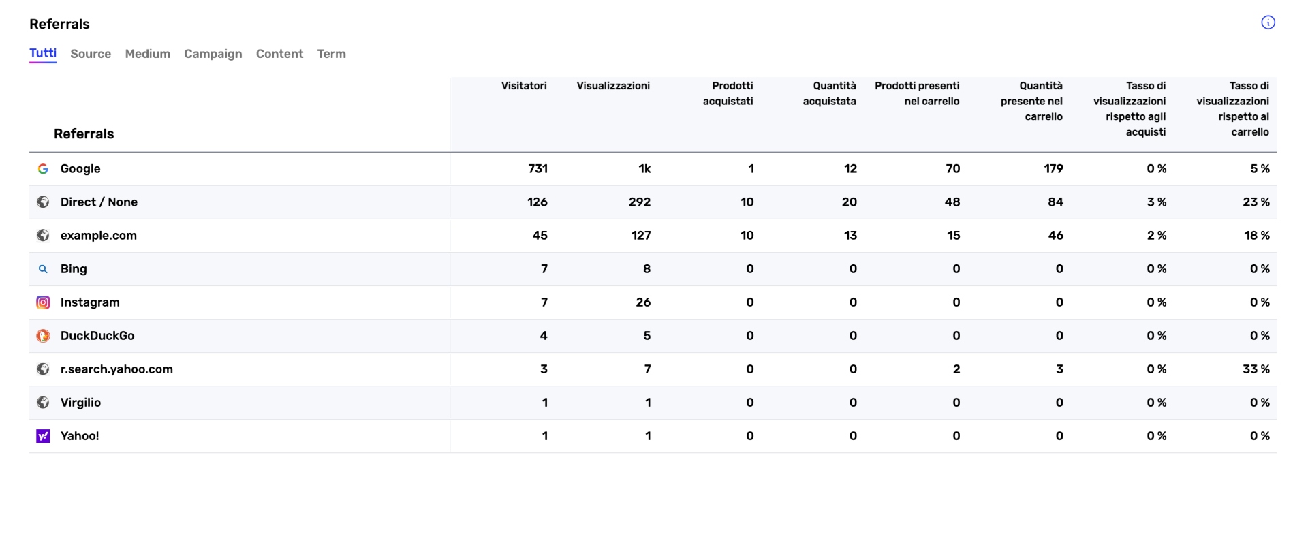Click Google's cart rate 5 %

pos(1260,168)
